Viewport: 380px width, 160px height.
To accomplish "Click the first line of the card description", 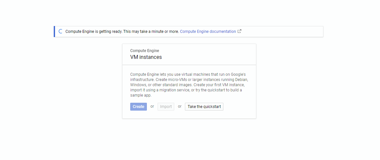I will pyautogui.click(x=189, y=74).
